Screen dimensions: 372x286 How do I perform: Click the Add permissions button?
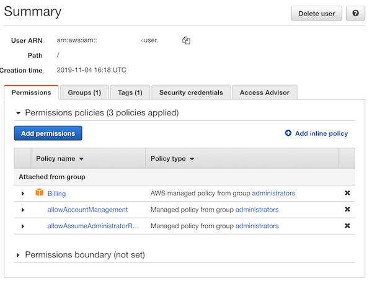(48, 133)
